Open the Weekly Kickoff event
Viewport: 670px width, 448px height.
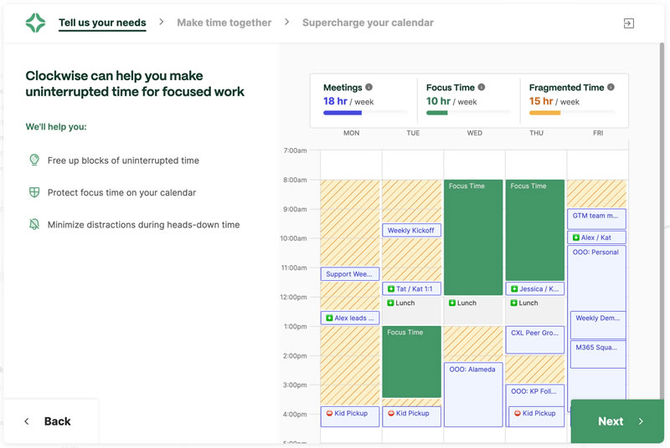click(411, 230)
